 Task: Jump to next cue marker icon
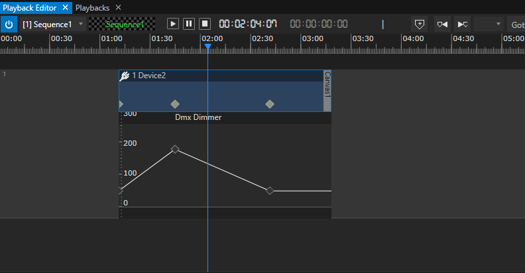click(463, 24)
